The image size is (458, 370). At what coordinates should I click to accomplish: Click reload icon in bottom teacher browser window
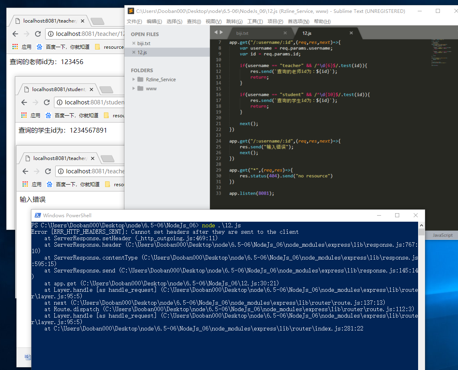pos(48,171)
